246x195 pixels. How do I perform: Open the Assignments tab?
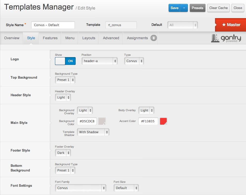click(x=141, y=38)
